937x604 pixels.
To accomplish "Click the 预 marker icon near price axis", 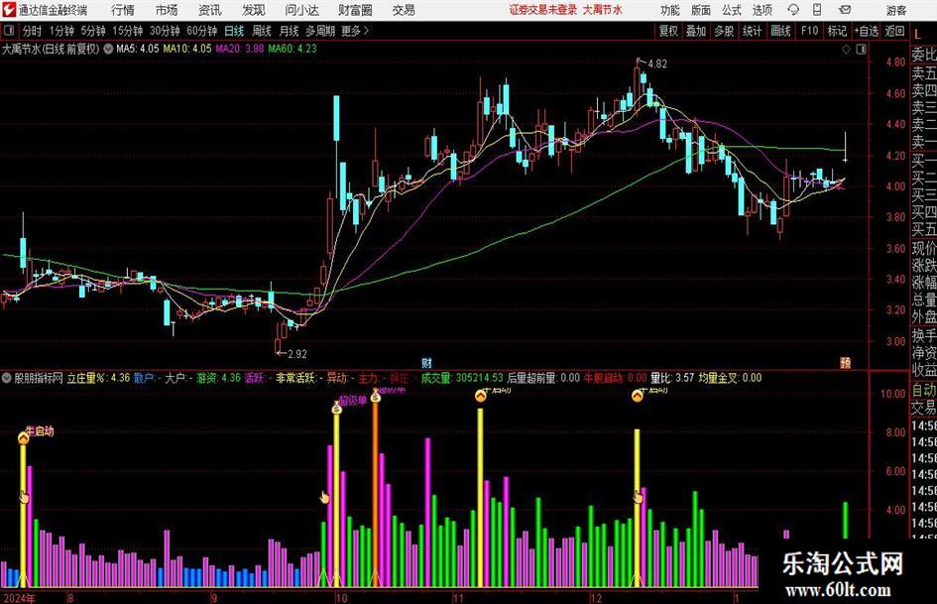I will tap(845, 362).
